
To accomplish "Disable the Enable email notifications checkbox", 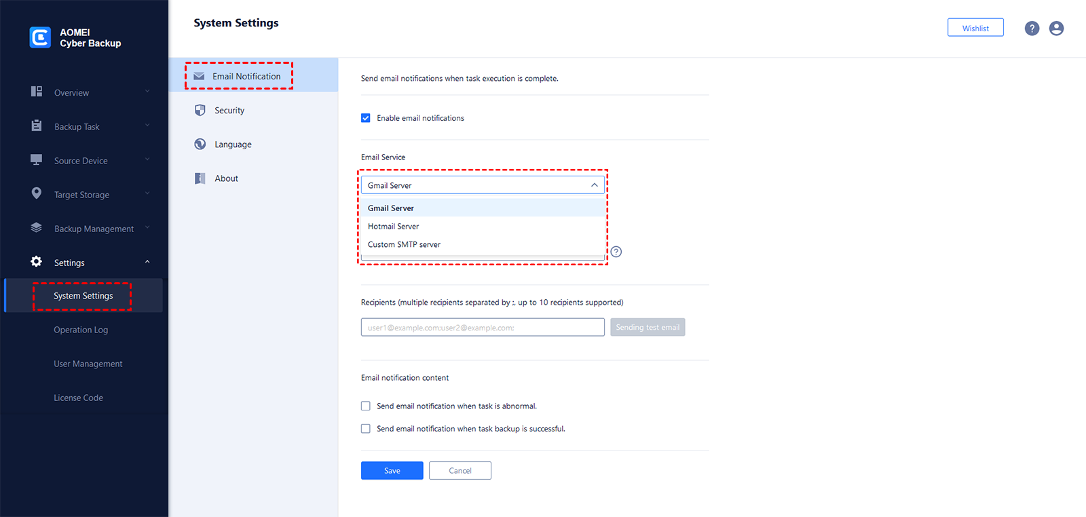I will [x=366, y=118].
